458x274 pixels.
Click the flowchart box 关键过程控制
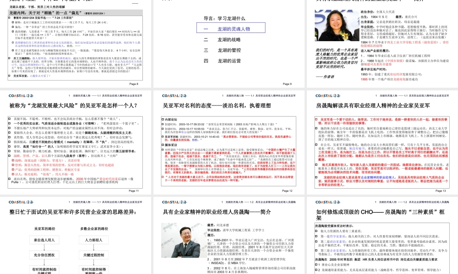coord(94,255)
